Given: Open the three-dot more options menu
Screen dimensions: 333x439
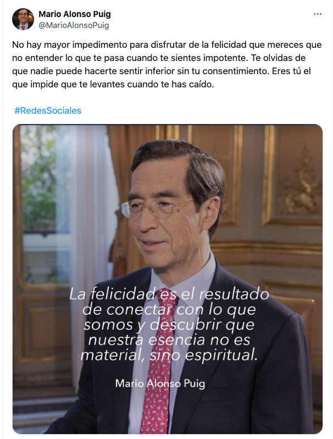Looking at the screenshot, I should (x=318, y=14).
